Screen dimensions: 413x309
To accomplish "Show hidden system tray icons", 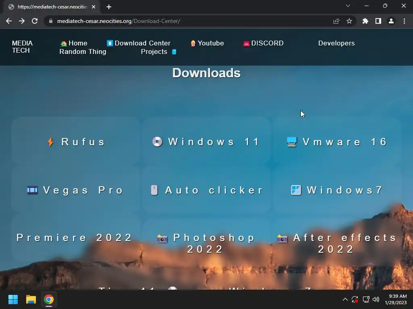I will [345, 299].
